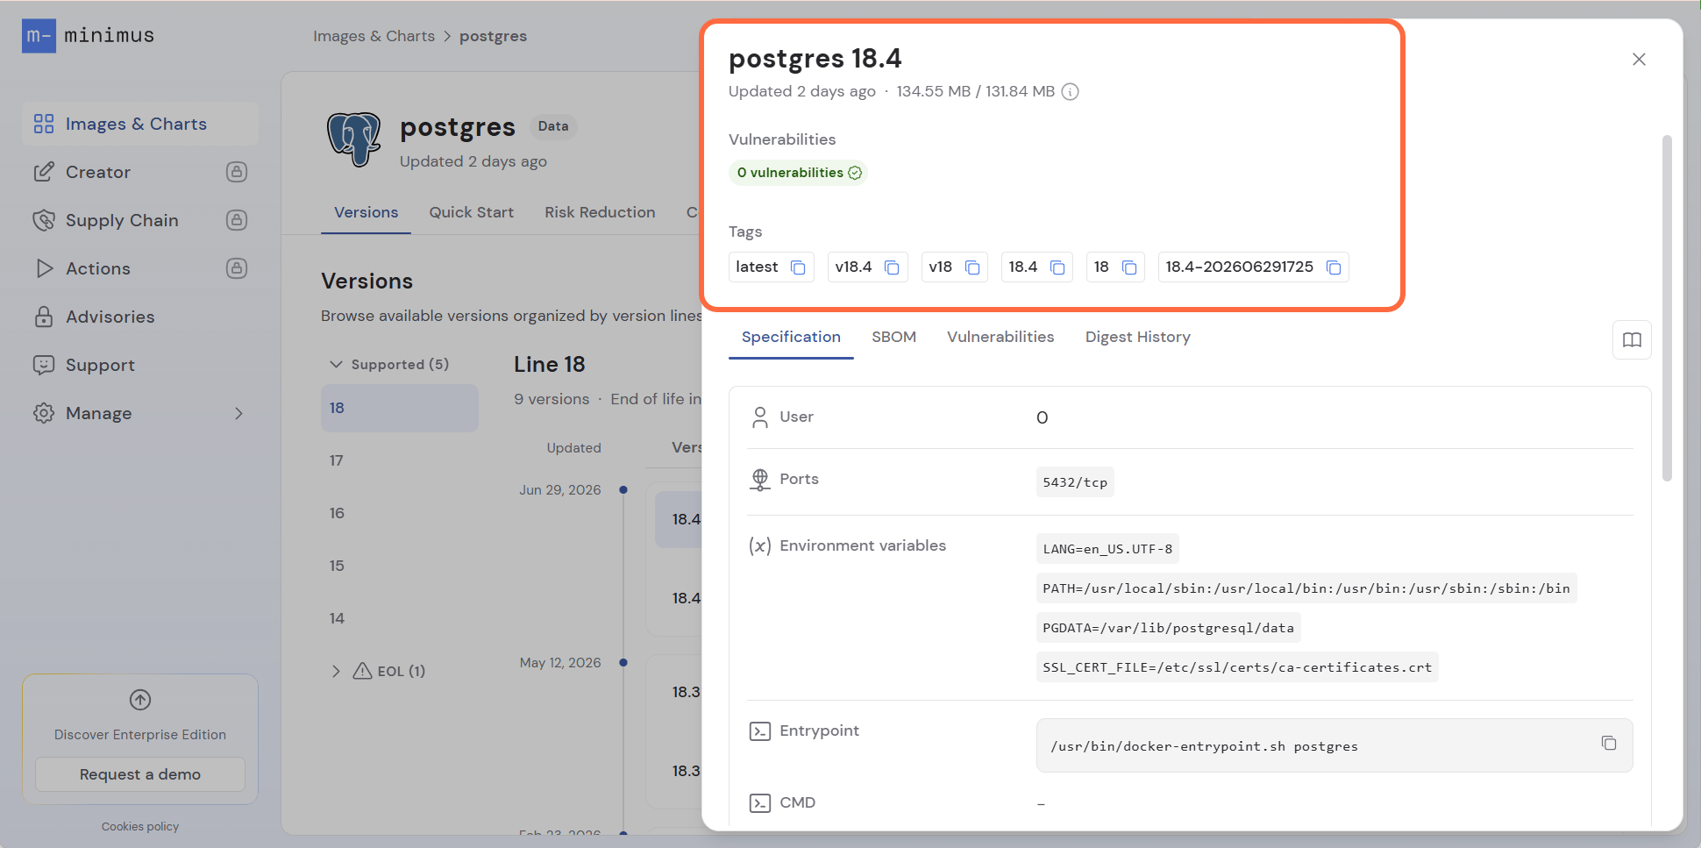Click the PATH environment variable value
The image size is (1701, 848).
coord(1306,588)
